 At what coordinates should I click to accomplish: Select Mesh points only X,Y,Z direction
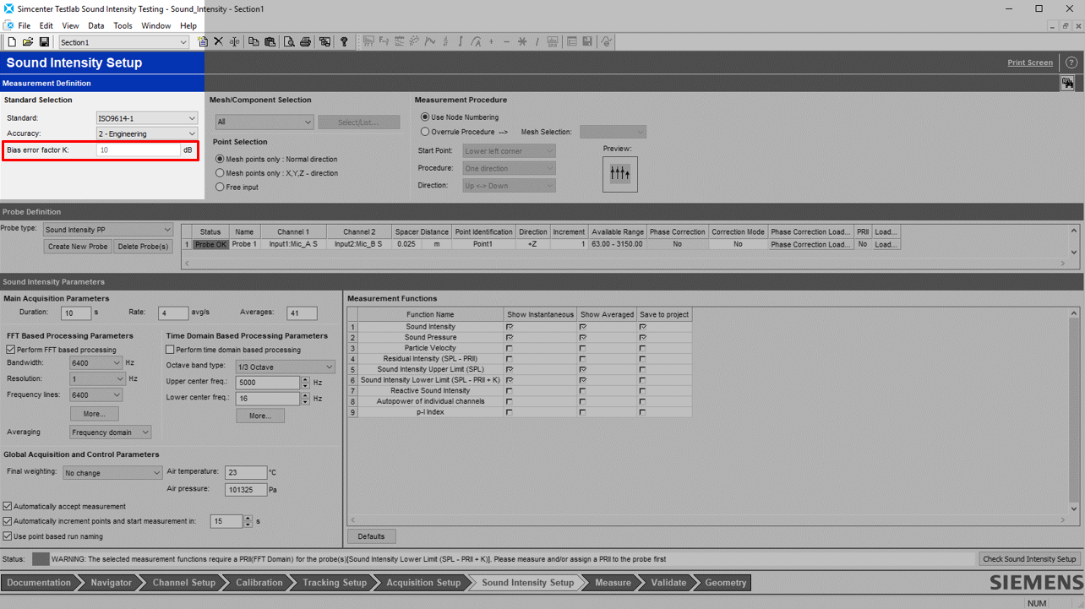[x=220, y=173]
